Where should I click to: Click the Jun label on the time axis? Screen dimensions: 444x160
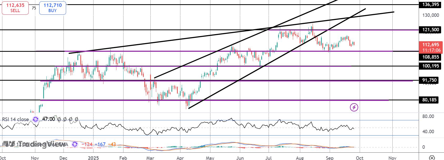[x=240, y=158]
